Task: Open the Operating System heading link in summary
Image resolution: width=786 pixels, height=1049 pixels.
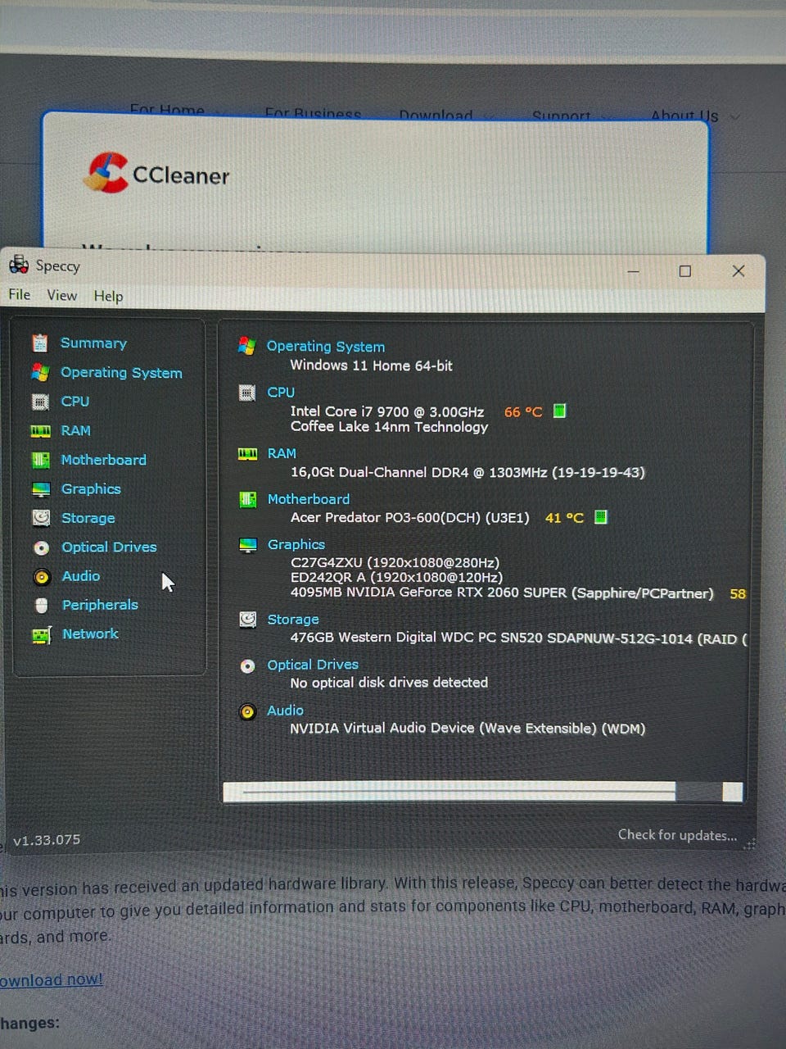Action: (x=326, y=347)
